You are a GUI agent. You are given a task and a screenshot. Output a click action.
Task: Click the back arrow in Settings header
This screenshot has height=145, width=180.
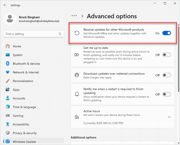5,5
